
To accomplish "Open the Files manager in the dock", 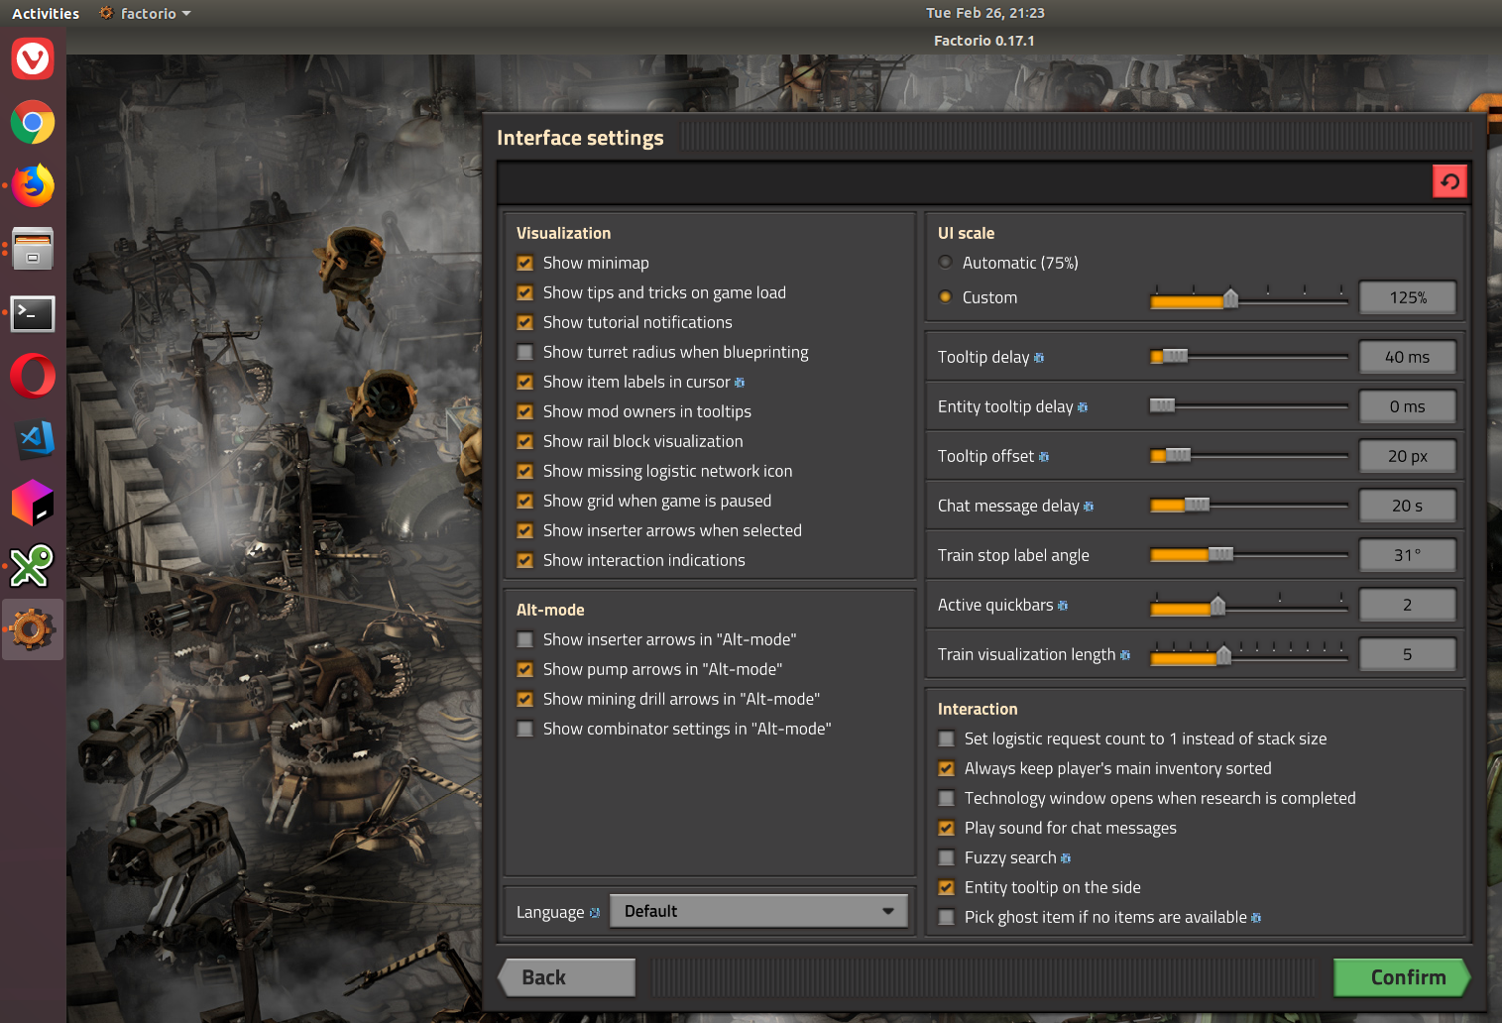I will (x=33, y=249).
